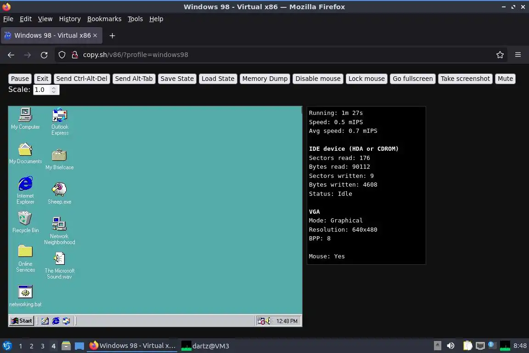Launch Outlook Express from Quick Launch

(x=67, y=321)
